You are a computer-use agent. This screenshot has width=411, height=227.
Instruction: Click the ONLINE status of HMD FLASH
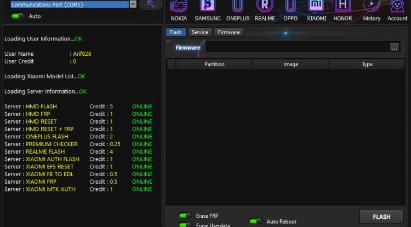(x=142, y=107)
